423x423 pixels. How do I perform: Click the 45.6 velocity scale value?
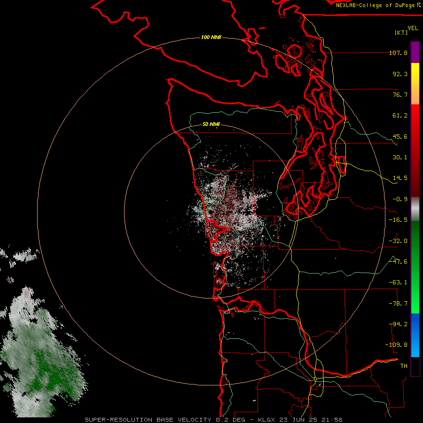coord(400,136)
